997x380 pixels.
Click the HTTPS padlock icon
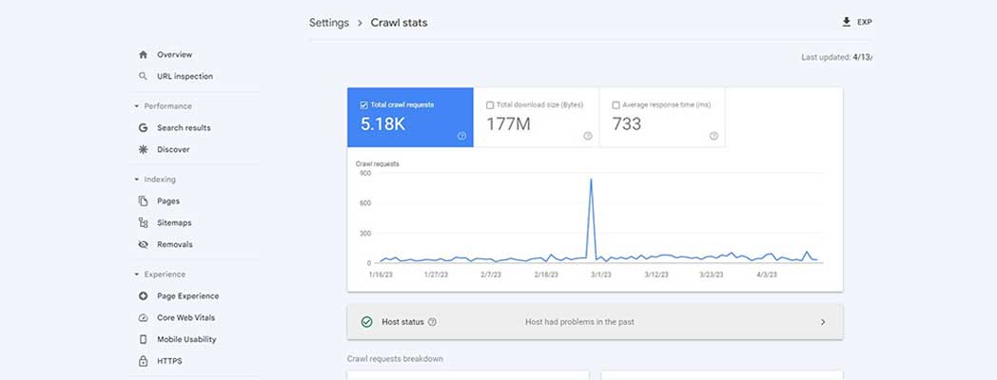143,361
